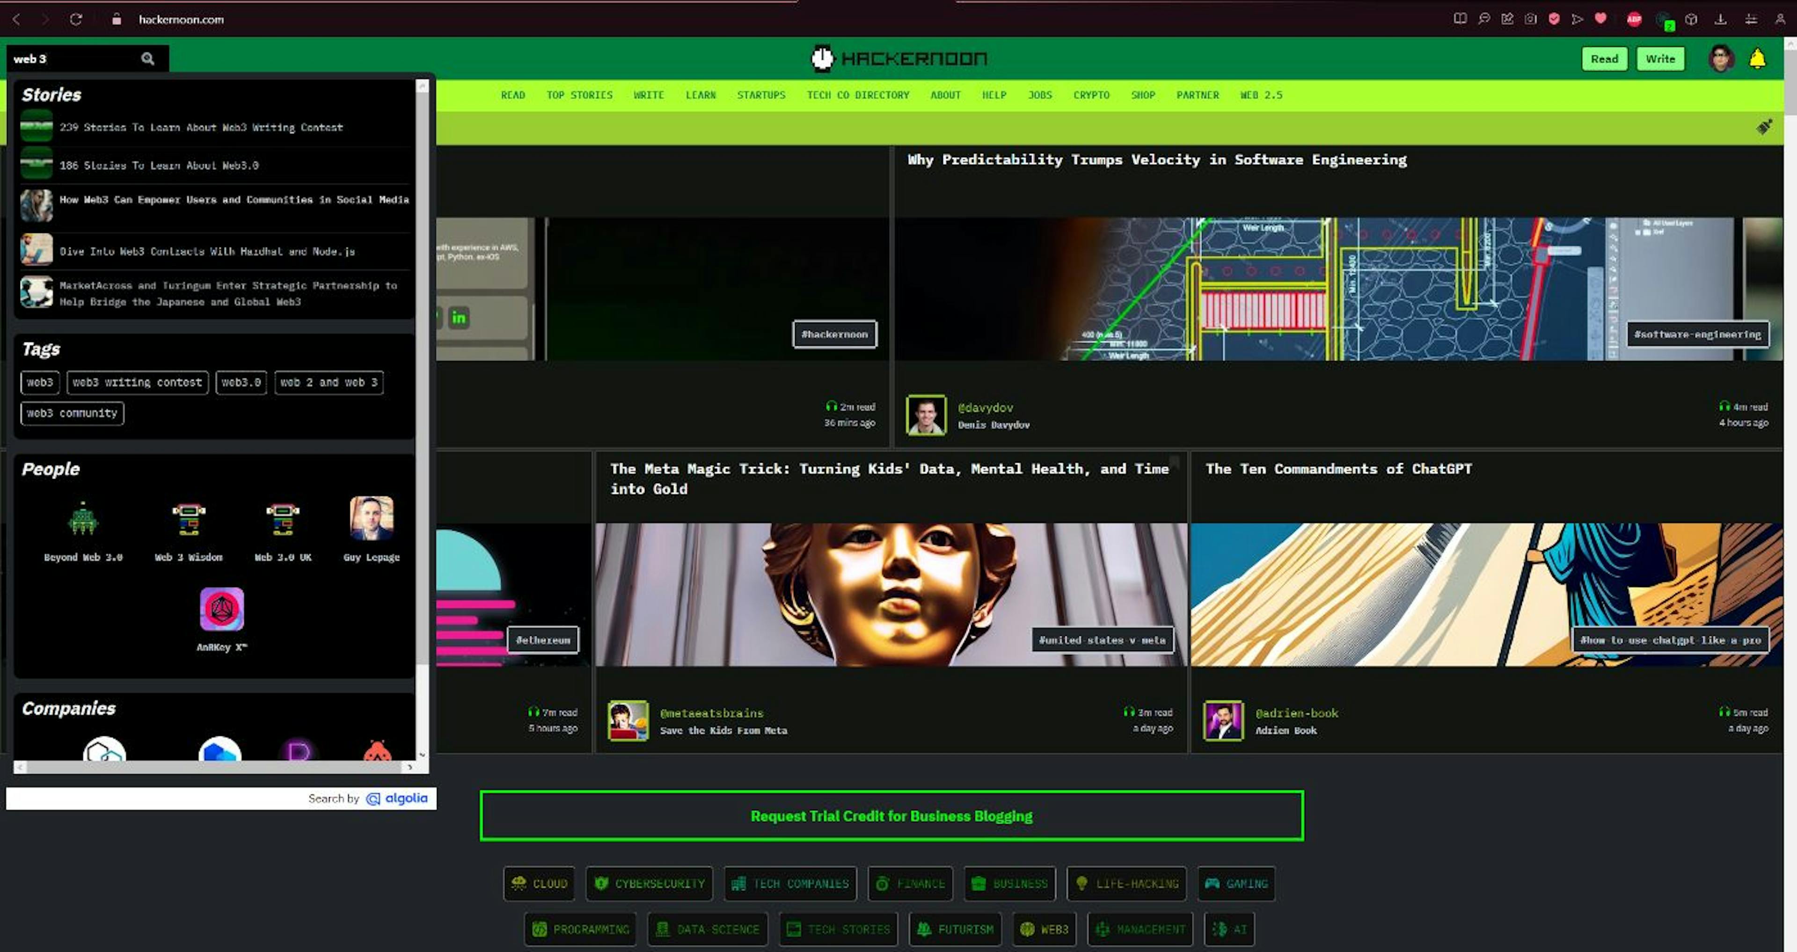The width and height of the screenshot is (1797, 952).
Task: Select the CYBERSECURITY category button
Action: [x=650, y=884]
